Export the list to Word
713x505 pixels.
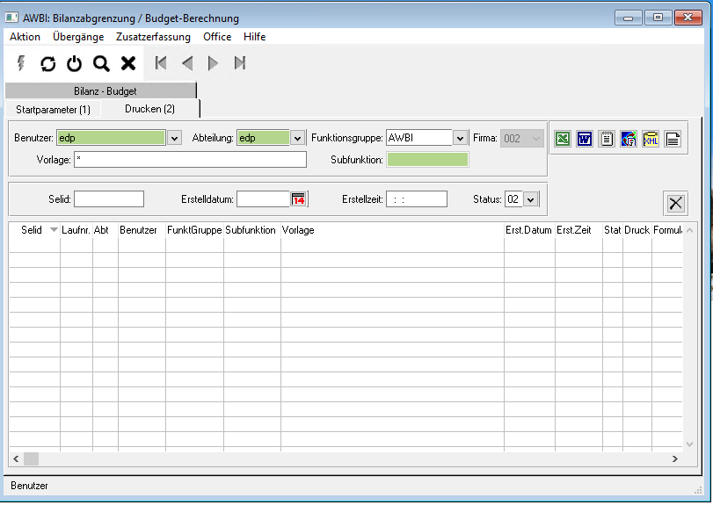(x=585, y=139)
